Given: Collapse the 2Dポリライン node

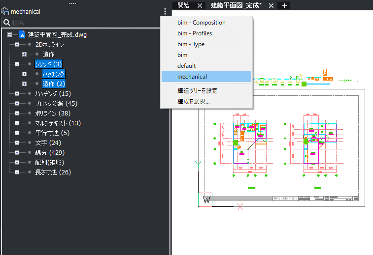Looking at the screenshot, I should [17, 44].
